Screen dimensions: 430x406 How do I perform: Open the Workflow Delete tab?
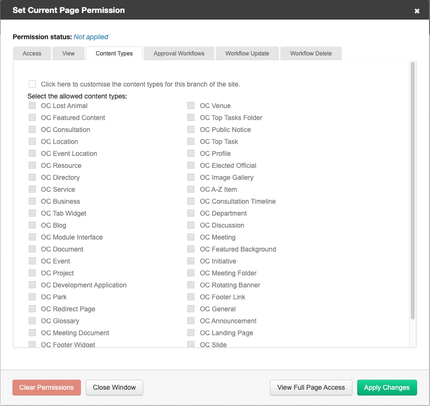311,53
